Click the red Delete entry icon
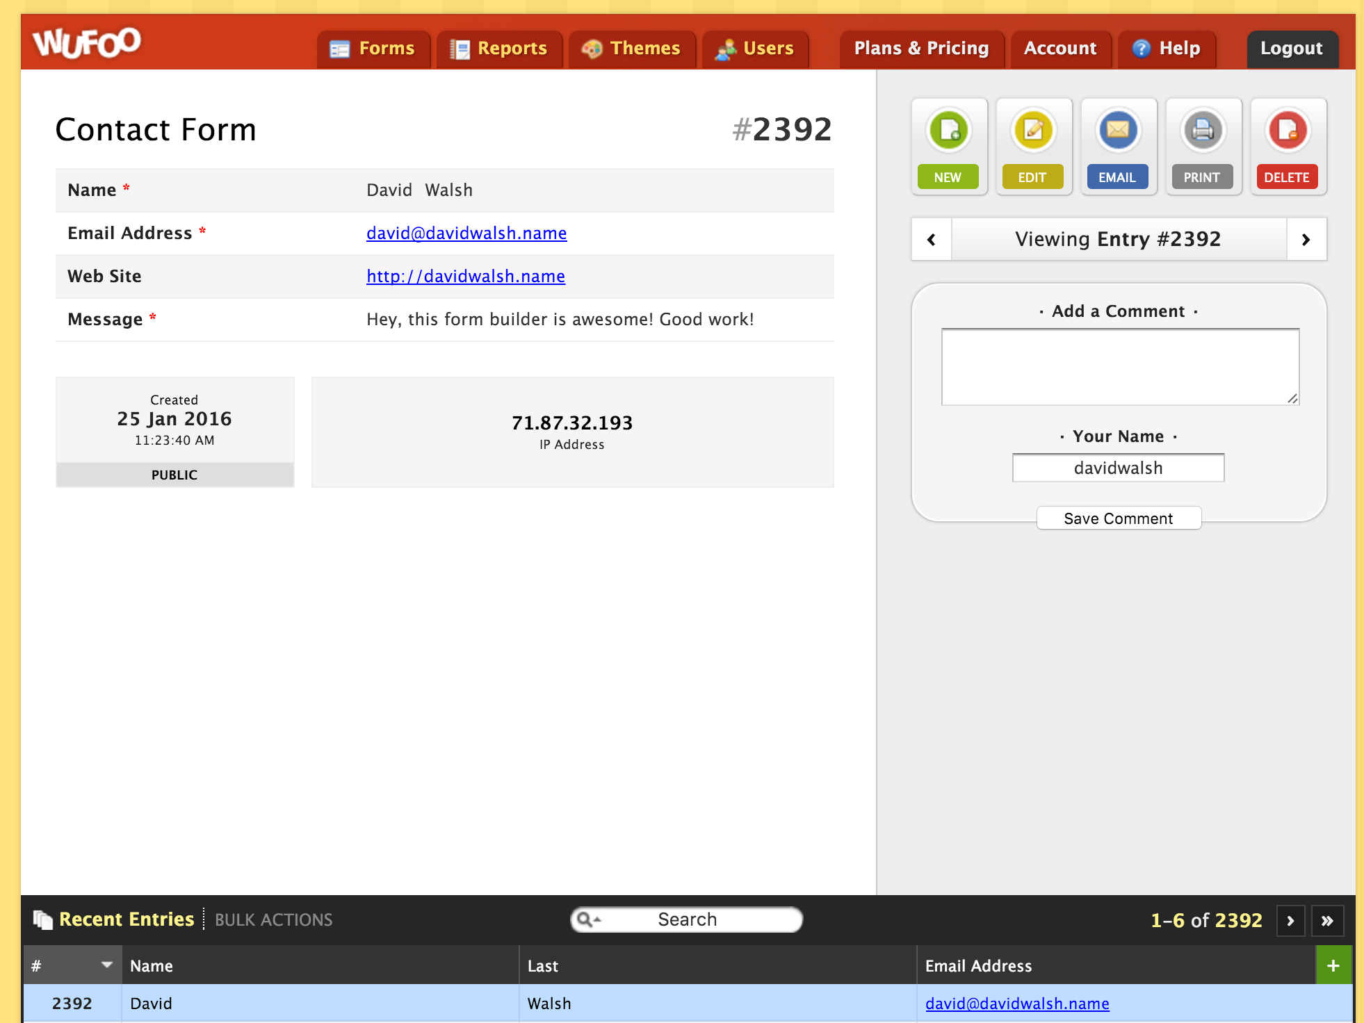The height and width of the screenshot is (1023, 1364). (1288, 130)
